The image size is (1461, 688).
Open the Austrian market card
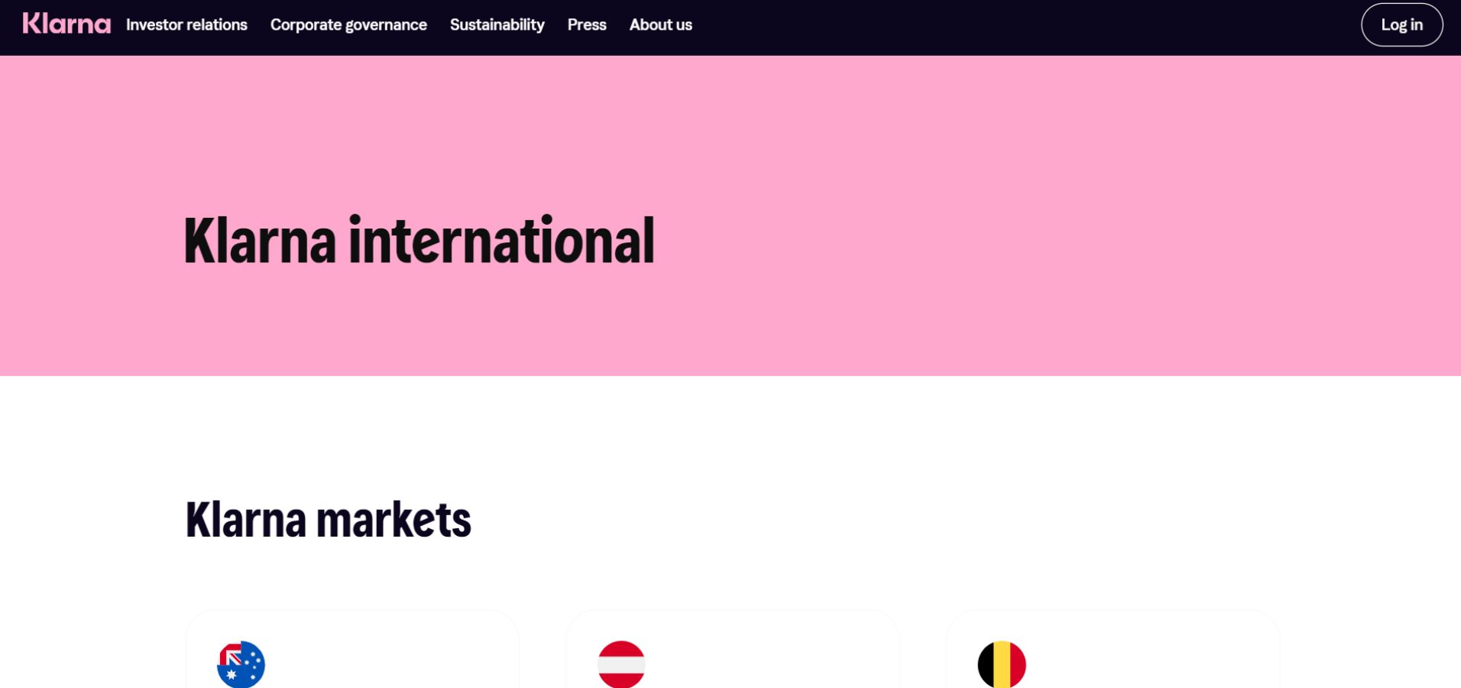pos(732,649)
